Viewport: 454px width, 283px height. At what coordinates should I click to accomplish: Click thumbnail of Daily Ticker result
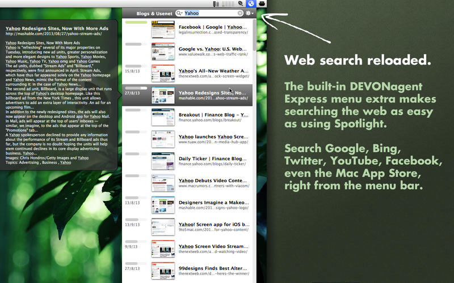pos(163,161)
